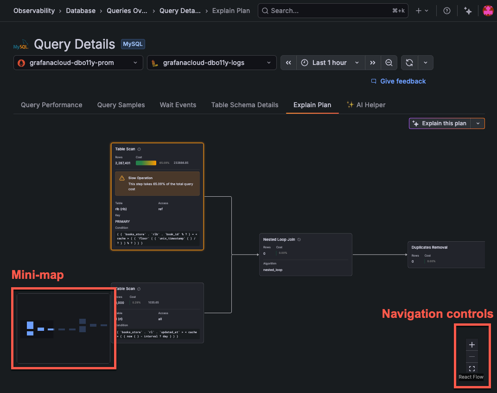497x393 pixels.
Task: Zoom out using React Flow minus control
Action: [x=472, y=357]
